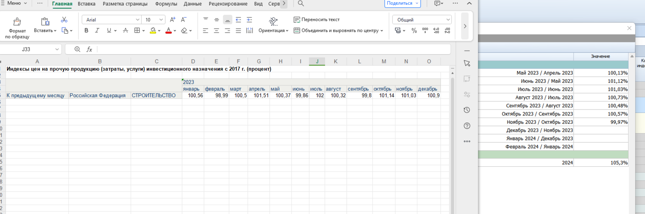This screenshot has width=645, height=214.
Task: Click the decrease decimal places icon
Action: click(447, 31)
